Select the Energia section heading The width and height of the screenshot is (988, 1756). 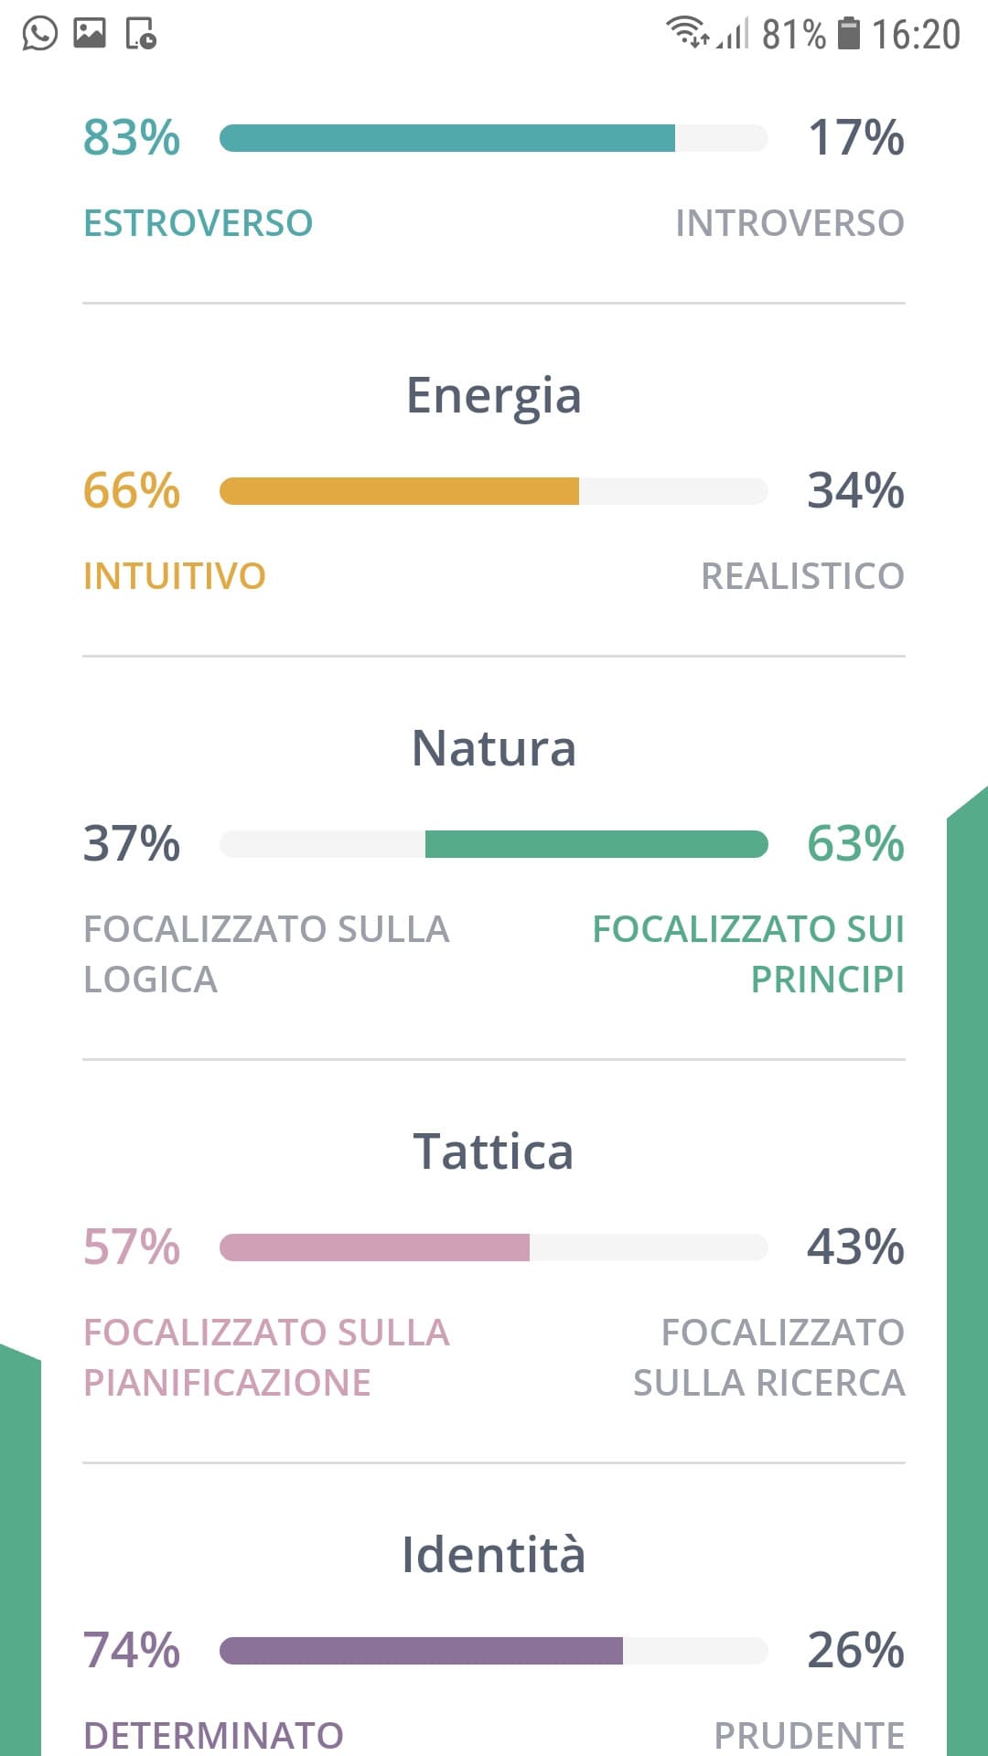494,398
